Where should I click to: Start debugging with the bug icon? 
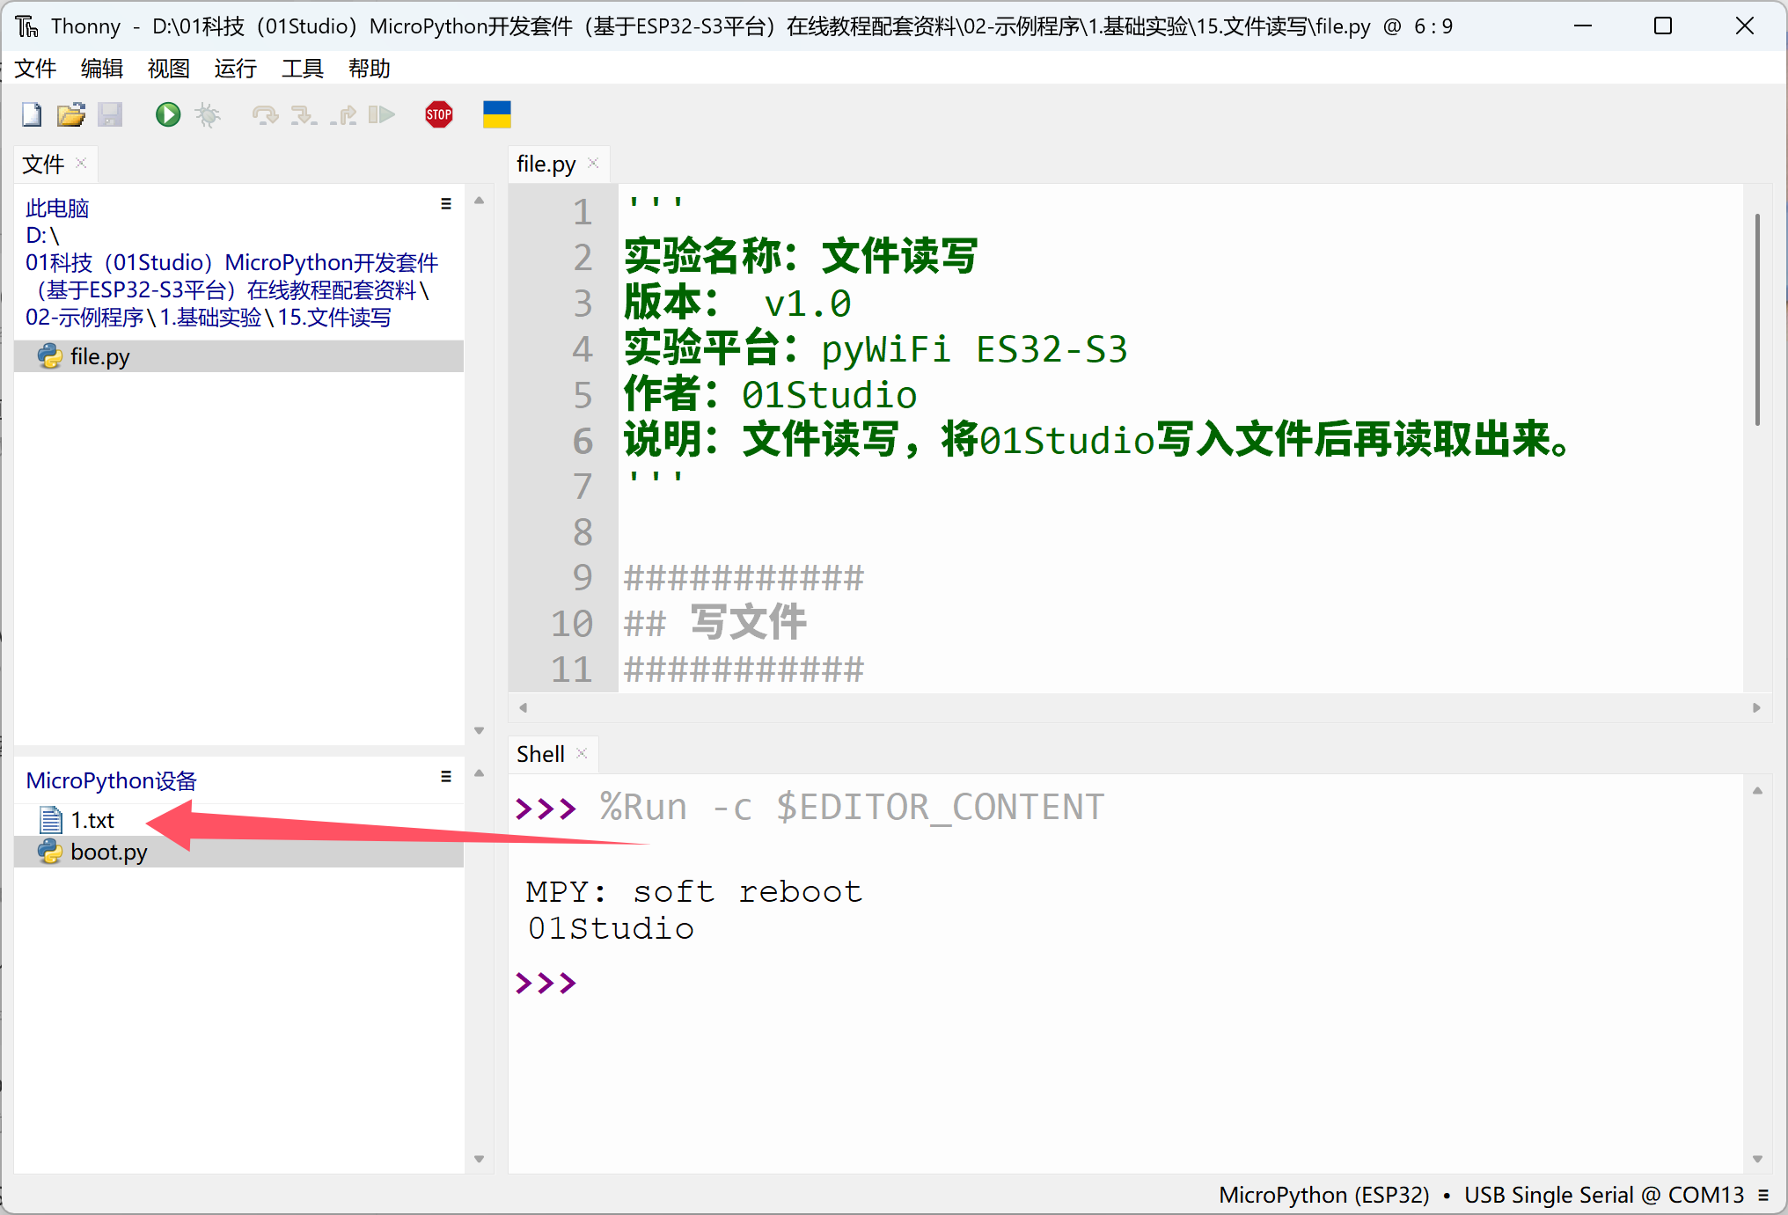[208, 114]
